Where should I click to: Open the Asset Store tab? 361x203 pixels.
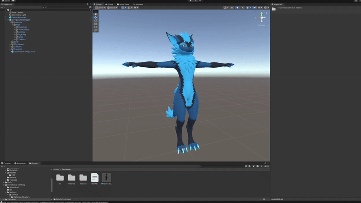coord(123,5)
